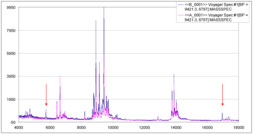
Task: Click x-axis label 4000
Action: coord(19,127)
